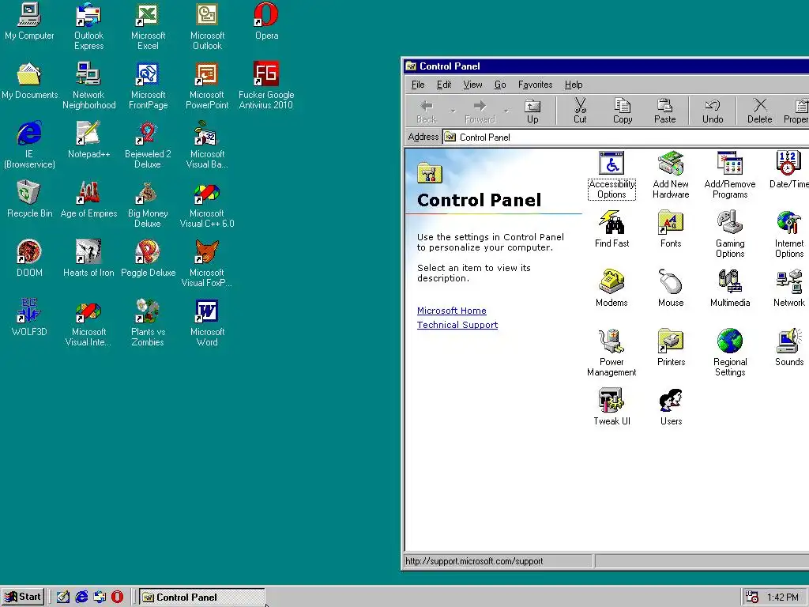Open the Modems applet
This screenshot has width=809, height=607.
pos(611,288)
